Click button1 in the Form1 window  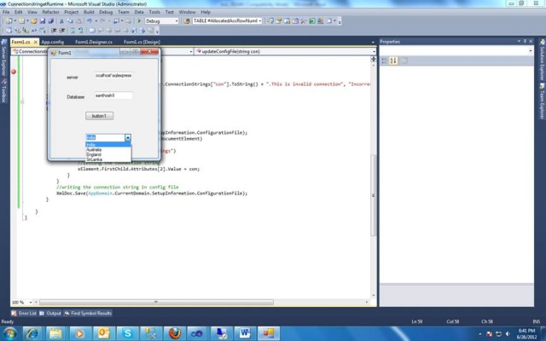coord(99,116)
